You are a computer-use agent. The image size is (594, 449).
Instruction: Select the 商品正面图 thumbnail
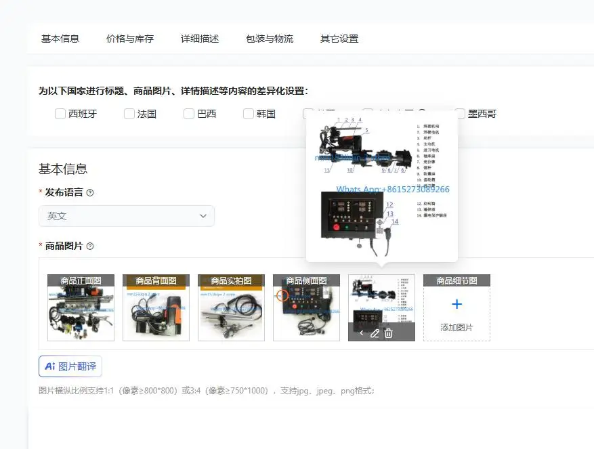(81, 307)
